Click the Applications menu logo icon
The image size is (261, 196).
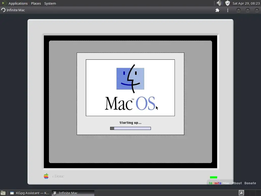point(4,3)
